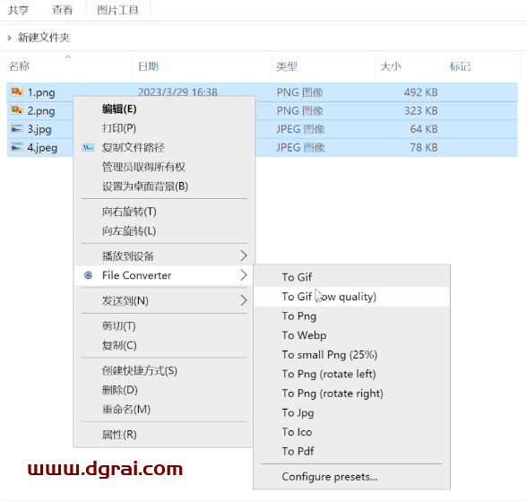The width and height of the screenshot is (527, 502).
Task: Click the sort arrow above 名称 column
Action: click(68, 56)
